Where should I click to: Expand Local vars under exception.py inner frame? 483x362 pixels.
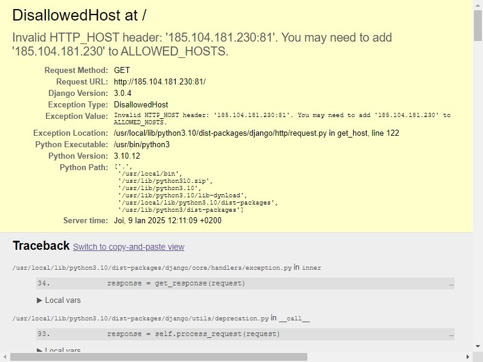tap(59, 300)
